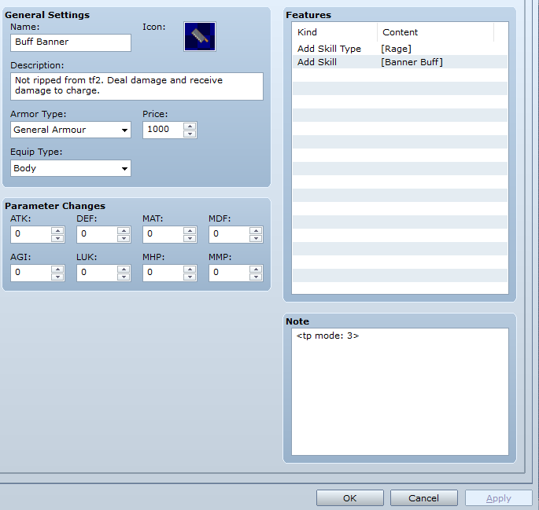Click the AGI number field
Image resolution: width=539 pixels, height=510 pixels.
click(31, 273)
